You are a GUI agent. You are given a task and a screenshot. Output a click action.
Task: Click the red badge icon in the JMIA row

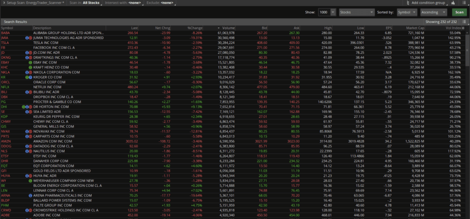(x=30, y=38)
